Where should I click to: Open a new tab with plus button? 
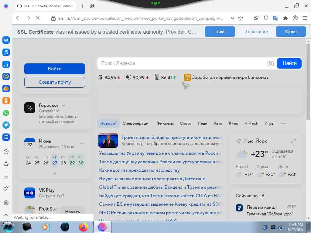click(x=83, y=6)
